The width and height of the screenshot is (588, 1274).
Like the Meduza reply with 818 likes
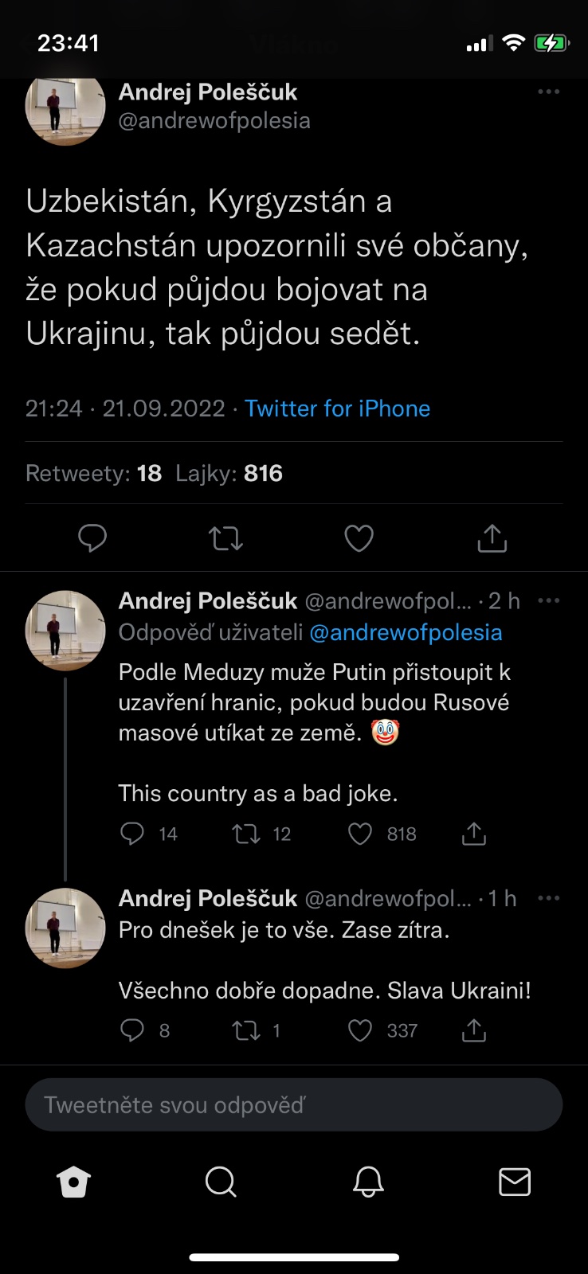[361, 834]
